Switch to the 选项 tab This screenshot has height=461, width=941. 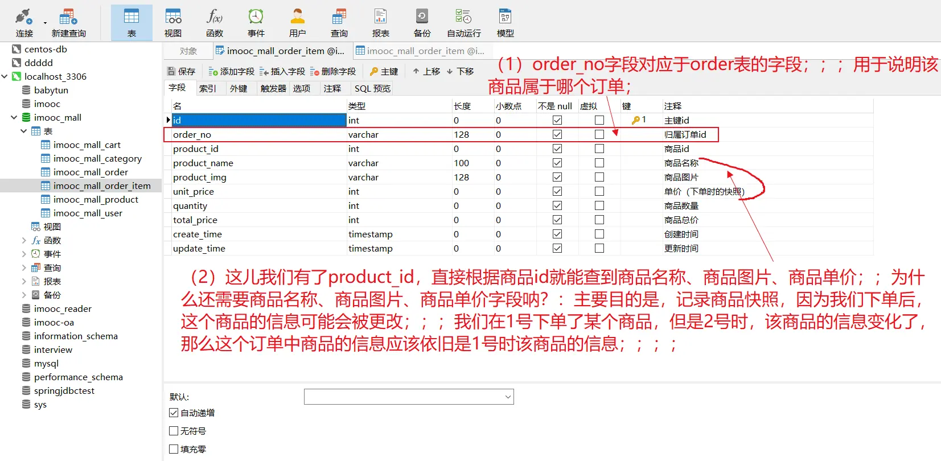[x=302, y=88]
